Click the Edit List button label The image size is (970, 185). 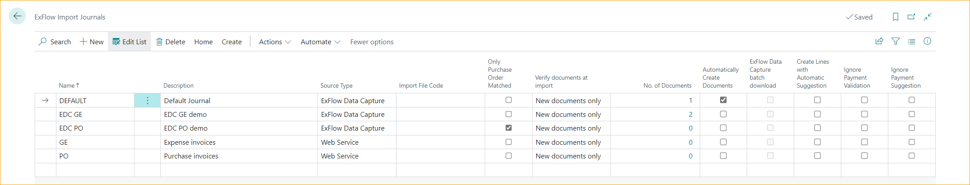tap(134, 42)
